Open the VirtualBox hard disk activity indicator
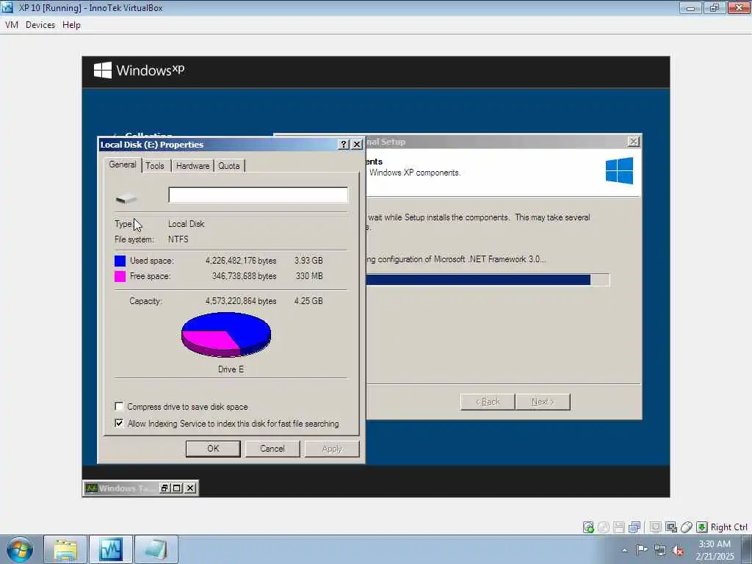752x564 pixels. coord(588,527)
